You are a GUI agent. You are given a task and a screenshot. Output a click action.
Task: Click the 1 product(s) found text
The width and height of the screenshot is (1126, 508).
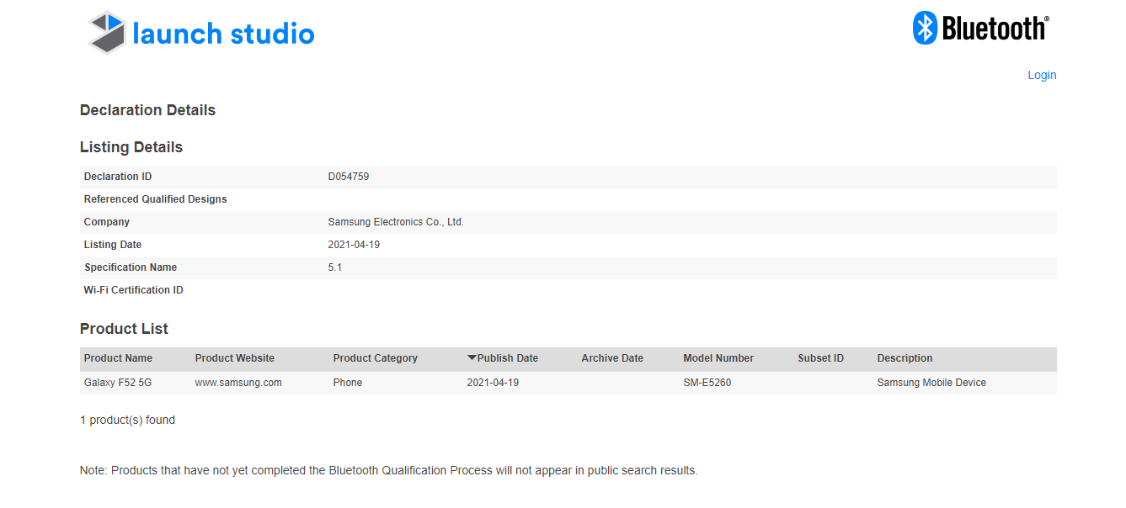click(x=127, y=420)
